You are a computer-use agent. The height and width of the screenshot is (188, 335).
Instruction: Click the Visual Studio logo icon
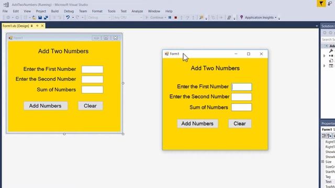point(6,4)
